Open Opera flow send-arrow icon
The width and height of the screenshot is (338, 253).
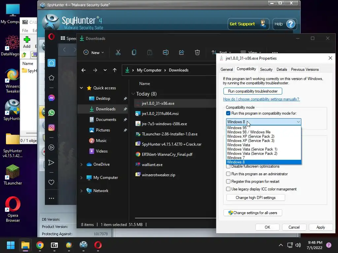pyautogui.click(x=51, y=162)
